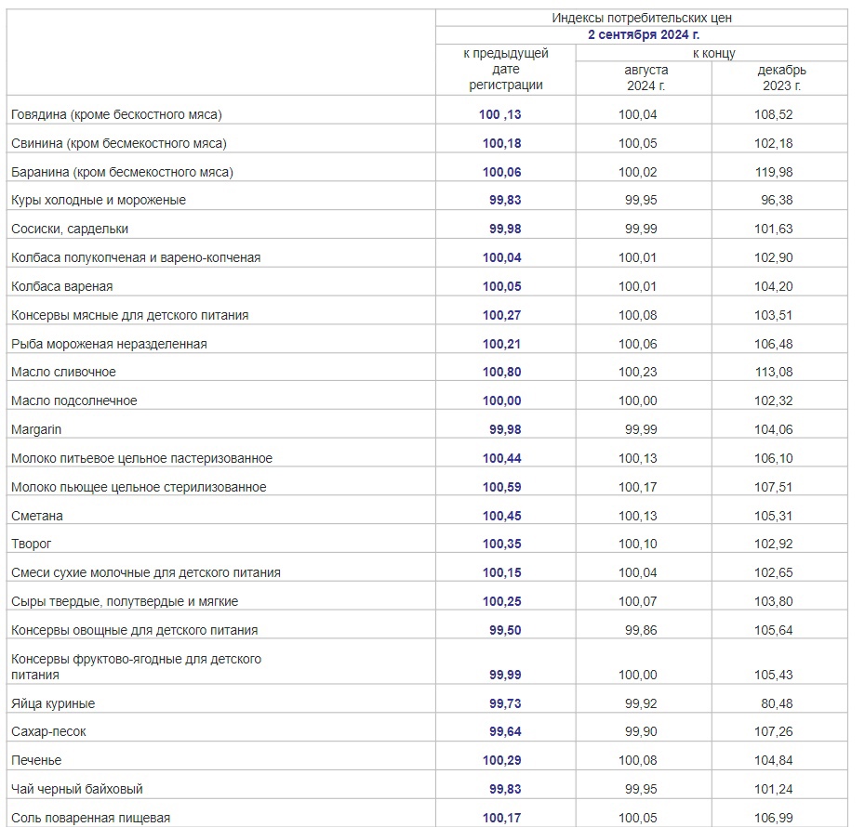Viewport: 865px width, 827px height.
Task: Click the 119,98 value in Баранина row
Action: coord(774,172)
